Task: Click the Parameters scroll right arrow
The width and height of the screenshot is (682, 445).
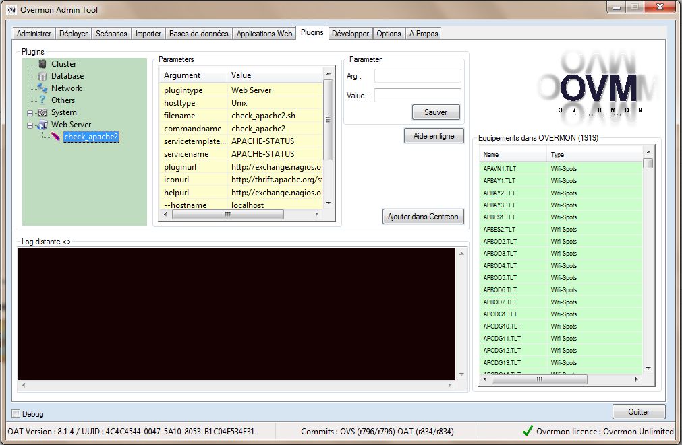Action: (316, 215)
